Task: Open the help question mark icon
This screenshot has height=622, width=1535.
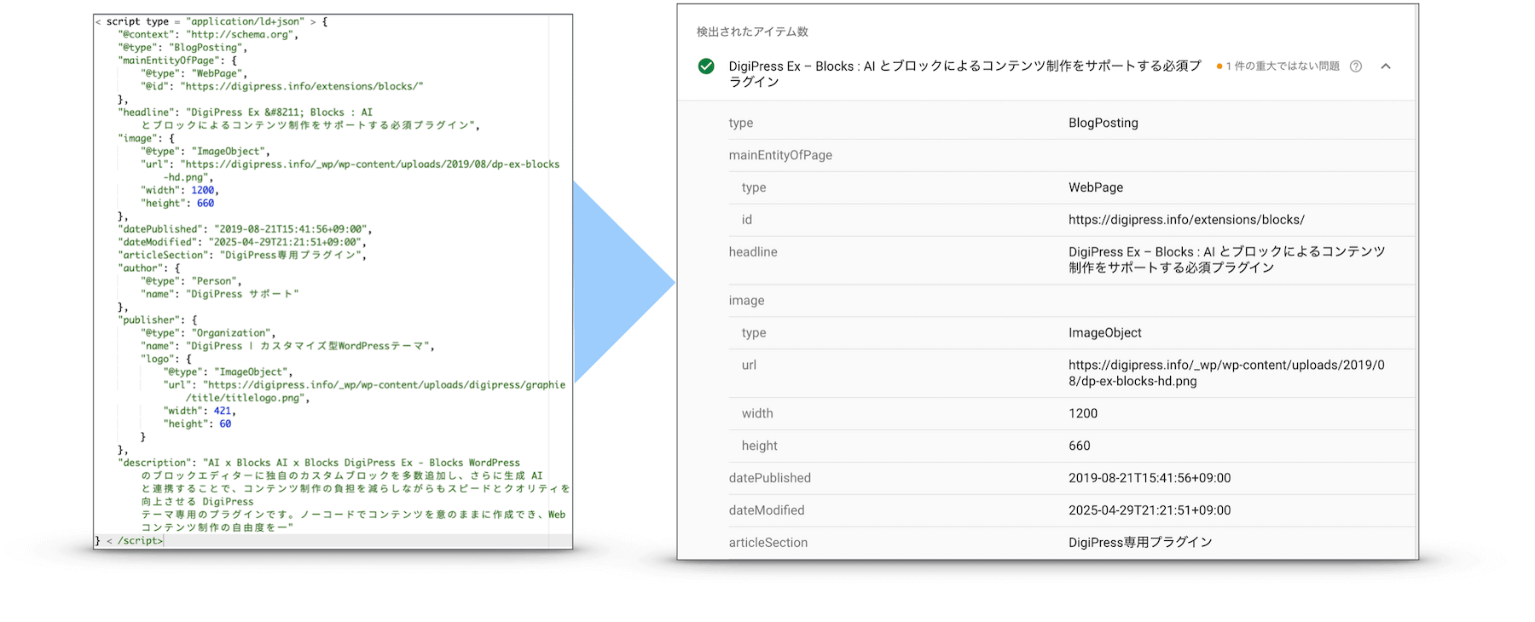Action: click(1356, 66)
